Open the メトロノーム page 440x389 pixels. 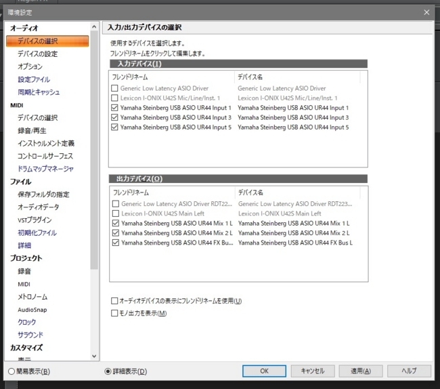(32, 297)
